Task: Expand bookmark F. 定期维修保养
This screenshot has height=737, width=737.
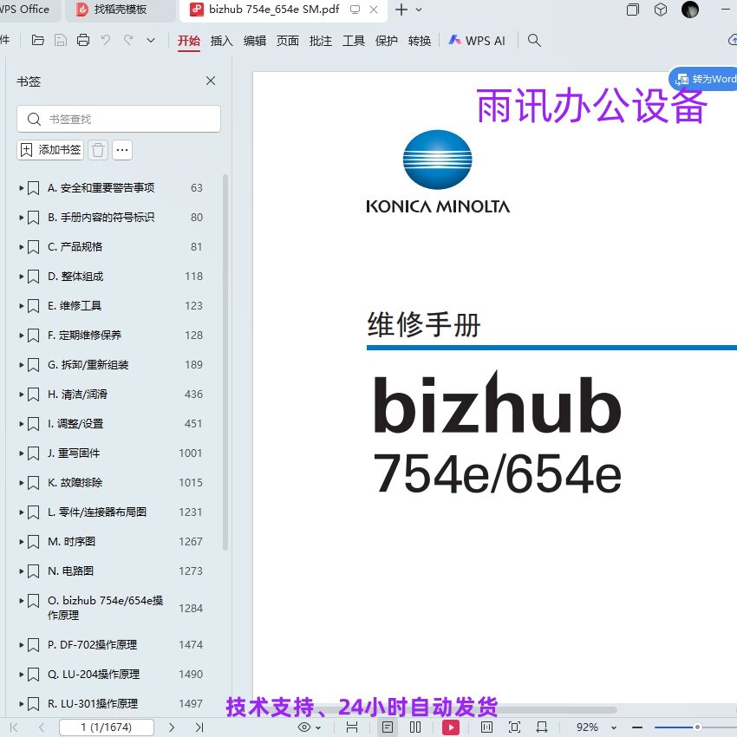Action: [21, 336]
